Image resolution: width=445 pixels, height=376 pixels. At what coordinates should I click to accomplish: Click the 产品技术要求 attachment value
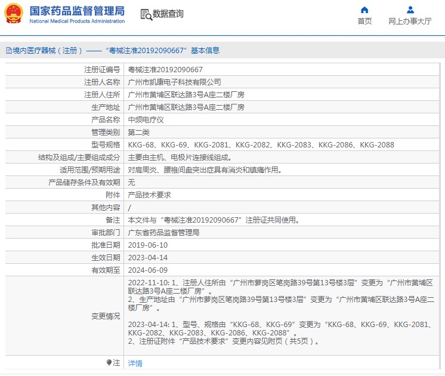(150, 195)
